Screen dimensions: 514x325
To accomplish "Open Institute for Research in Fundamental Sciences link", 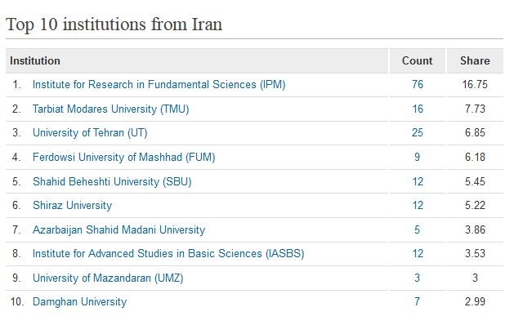I will pyautogui.click(x=159, y=85).
